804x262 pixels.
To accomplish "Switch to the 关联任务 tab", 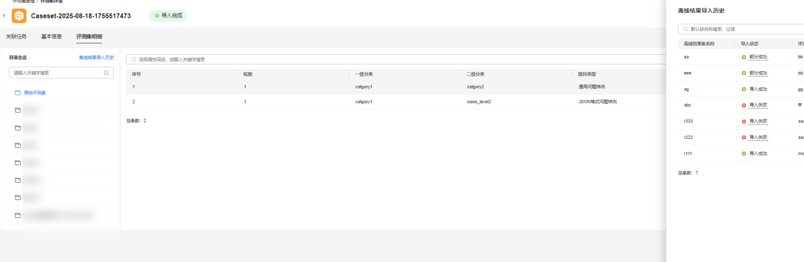I will [16, 36].
